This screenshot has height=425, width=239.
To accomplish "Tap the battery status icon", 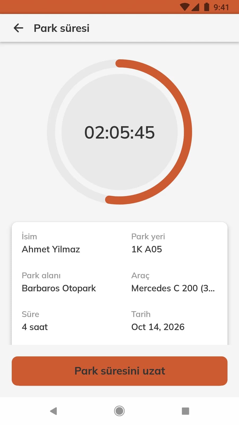I will pyautogui.click(x=206, y=7).
